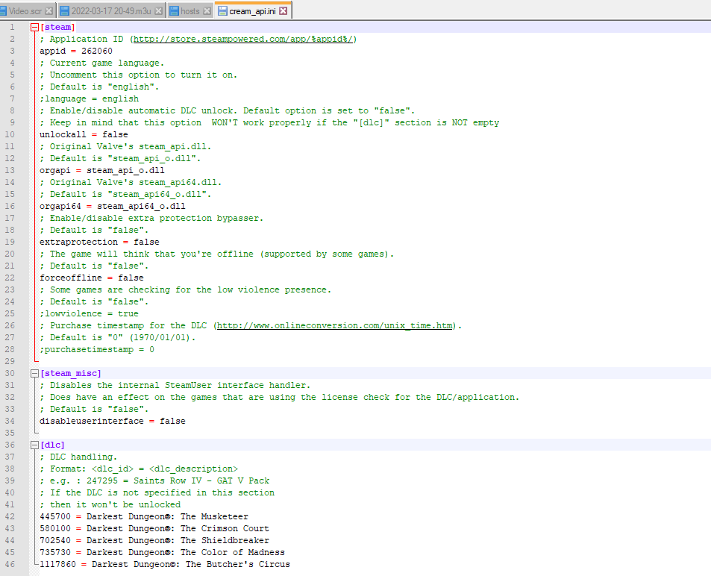The image size is (711, 576).
Task: Click the 'forceoffline = false' line
Action: coord(91,278)
